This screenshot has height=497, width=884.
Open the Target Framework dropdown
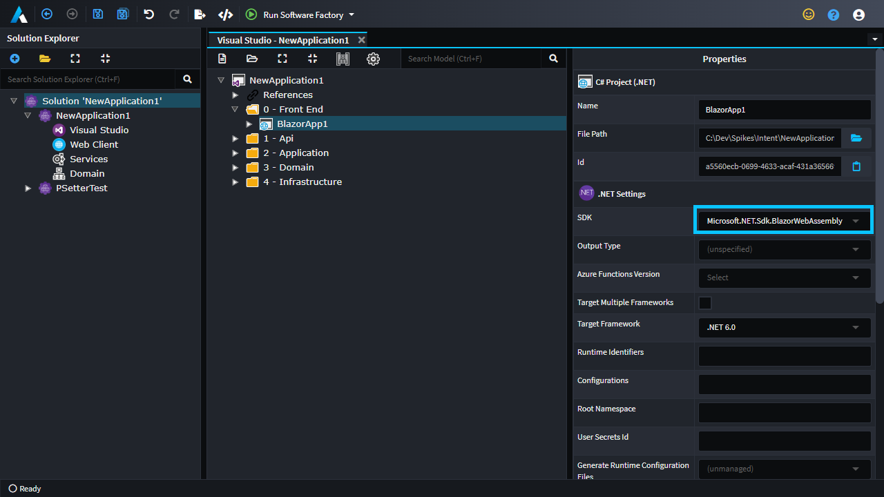[x=785, y=327]
